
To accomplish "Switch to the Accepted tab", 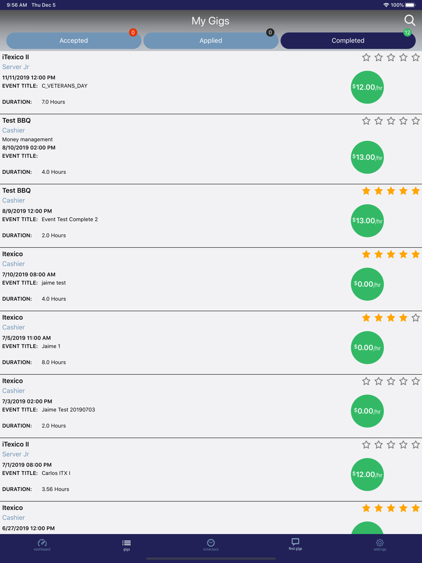I will 74,41.
